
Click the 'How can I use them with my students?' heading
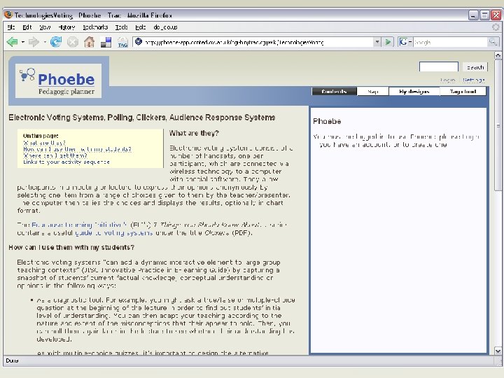pyautogui.click(x=71, y=248)
